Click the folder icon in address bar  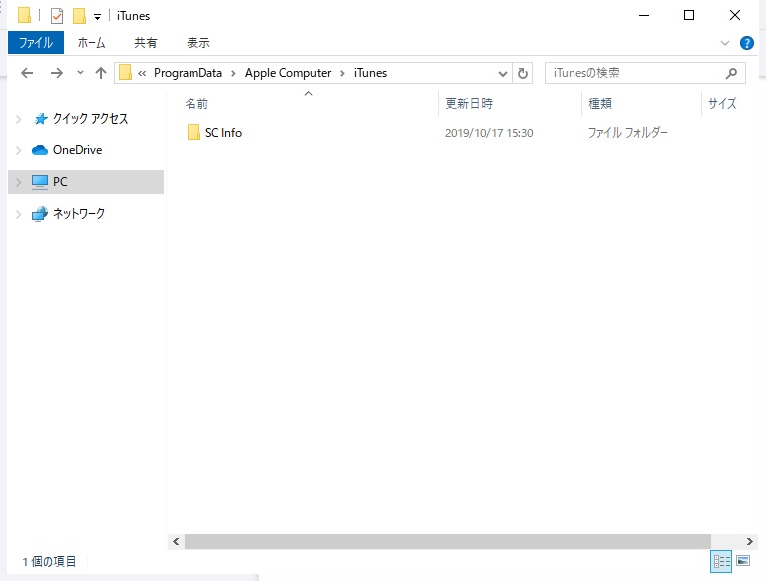[x=126, y=73]
